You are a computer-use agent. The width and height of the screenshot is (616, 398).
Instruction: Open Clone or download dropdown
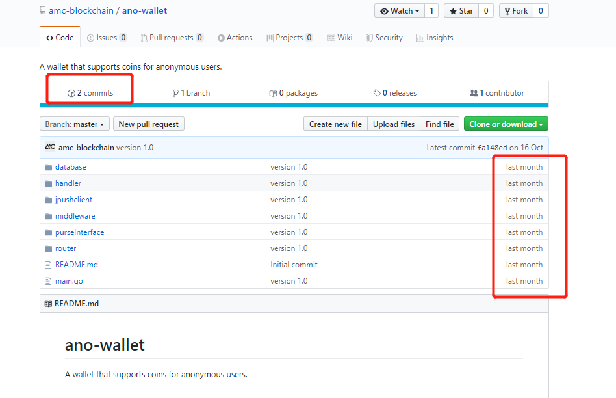tap(506, 124)
